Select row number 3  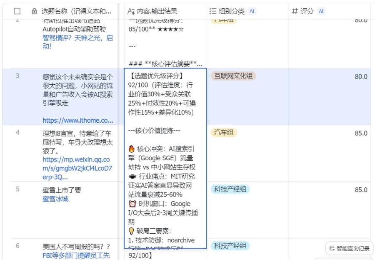(17, 76)
